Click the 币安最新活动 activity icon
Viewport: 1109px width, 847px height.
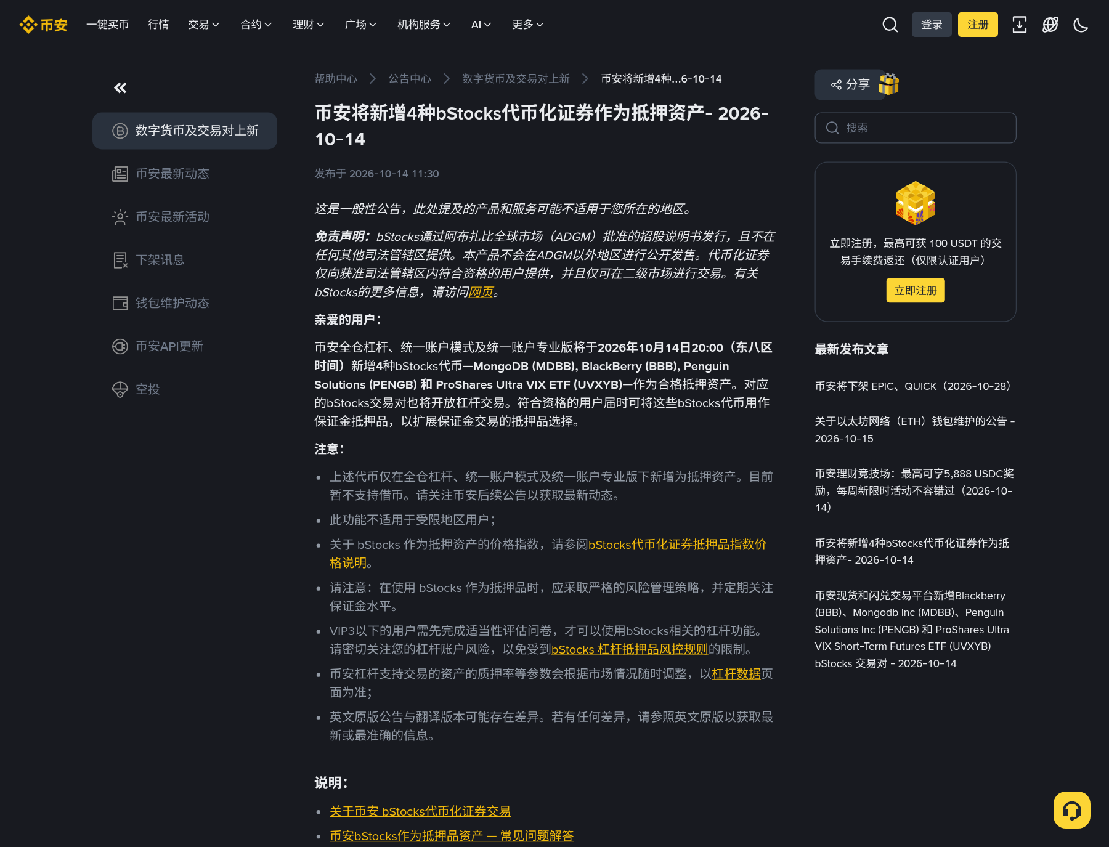(x=120, y=217)
